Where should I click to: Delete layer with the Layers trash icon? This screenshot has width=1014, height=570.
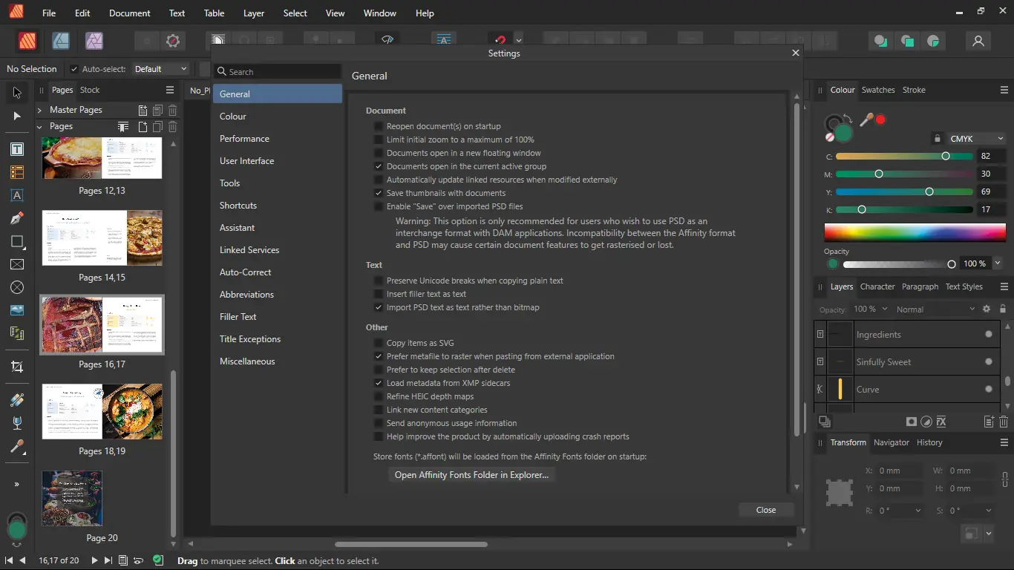(1004, 422)
